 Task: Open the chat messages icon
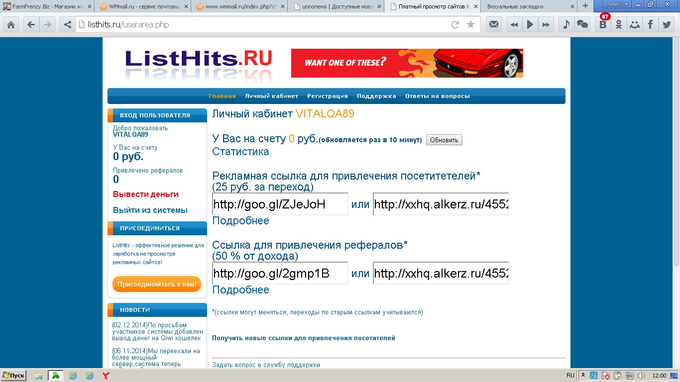point(582,24)
